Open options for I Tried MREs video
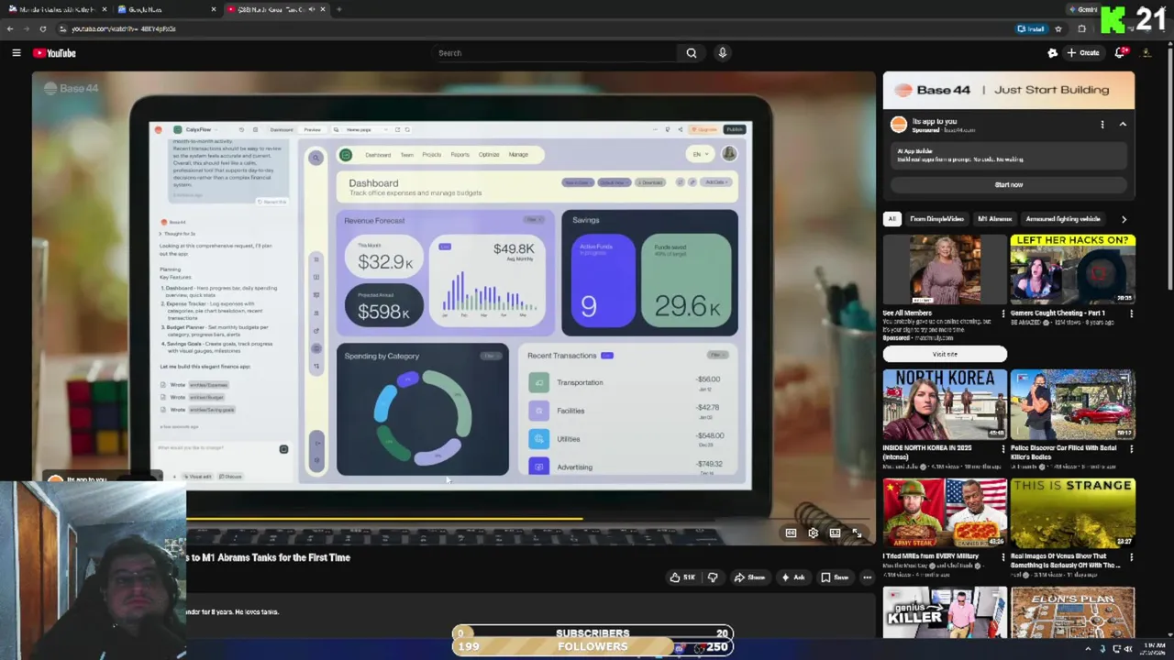Viewport: 1174px width, 660px height. 1002,556
